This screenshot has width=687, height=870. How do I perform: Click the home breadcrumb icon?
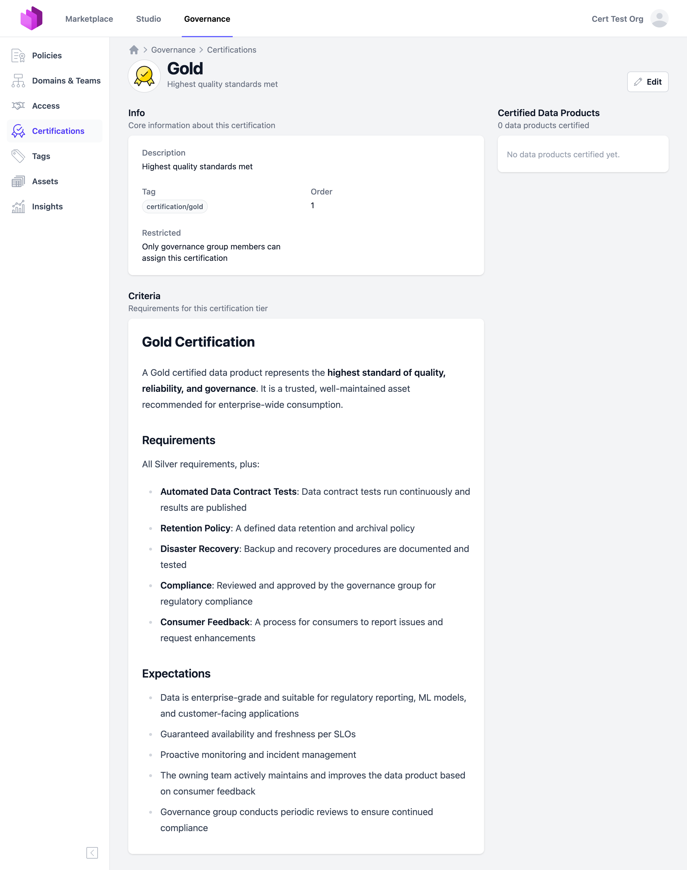[x=134, y=49]
